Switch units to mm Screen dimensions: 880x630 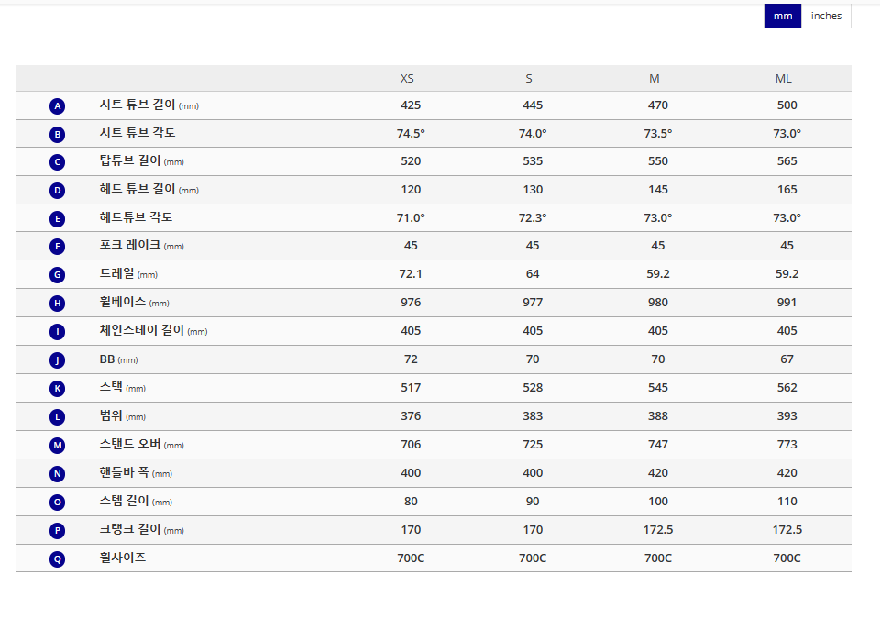pyautogui.click(x=782, y=16)
